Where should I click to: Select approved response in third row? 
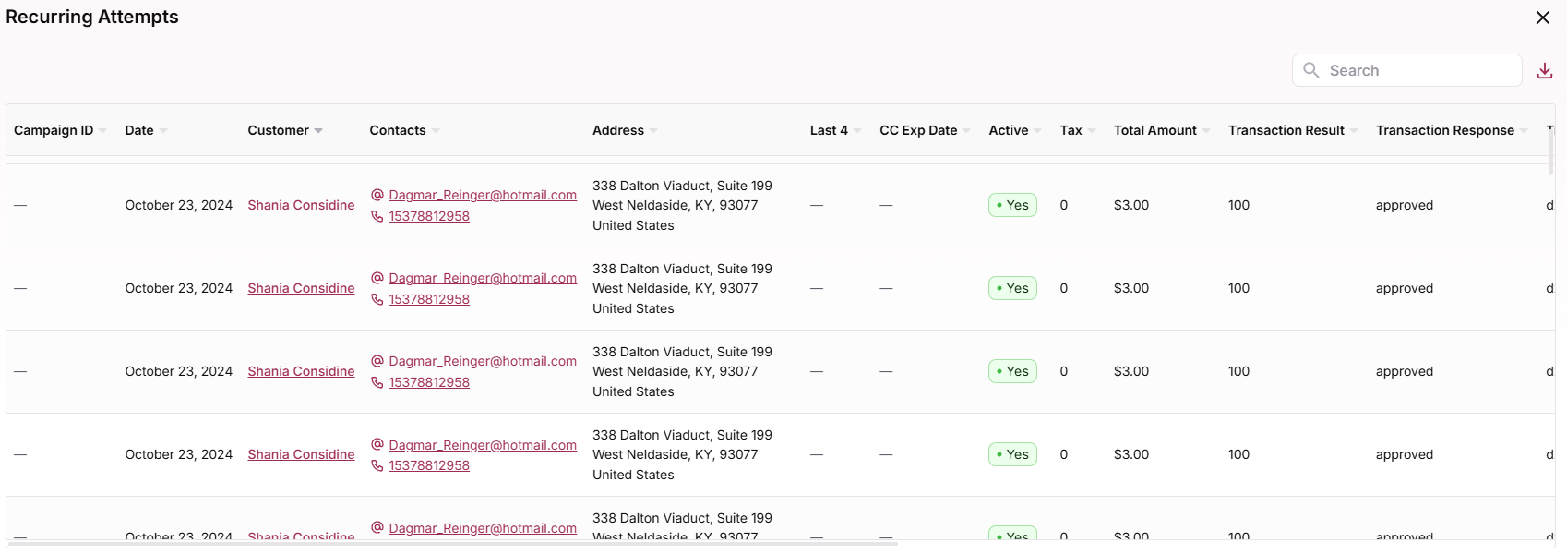[1404, 371]
